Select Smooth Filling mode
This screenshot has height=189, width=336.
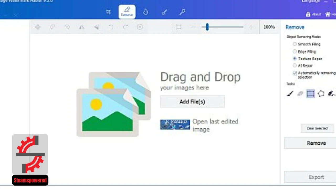point(307,44)
